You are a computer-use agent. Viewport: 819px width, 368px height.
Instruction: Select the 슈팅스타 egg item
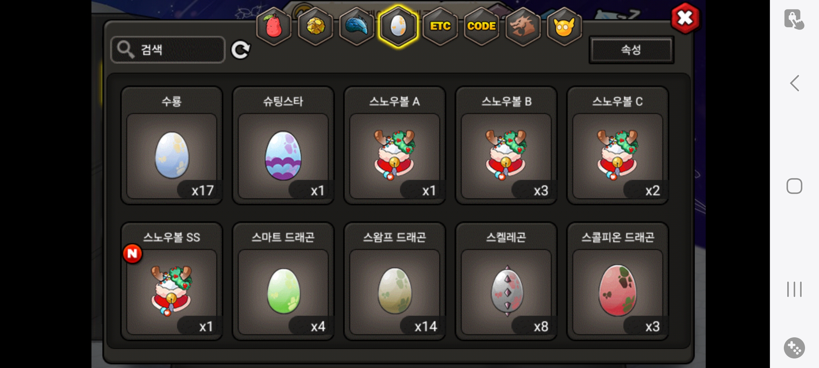click(x=283, y=145)
